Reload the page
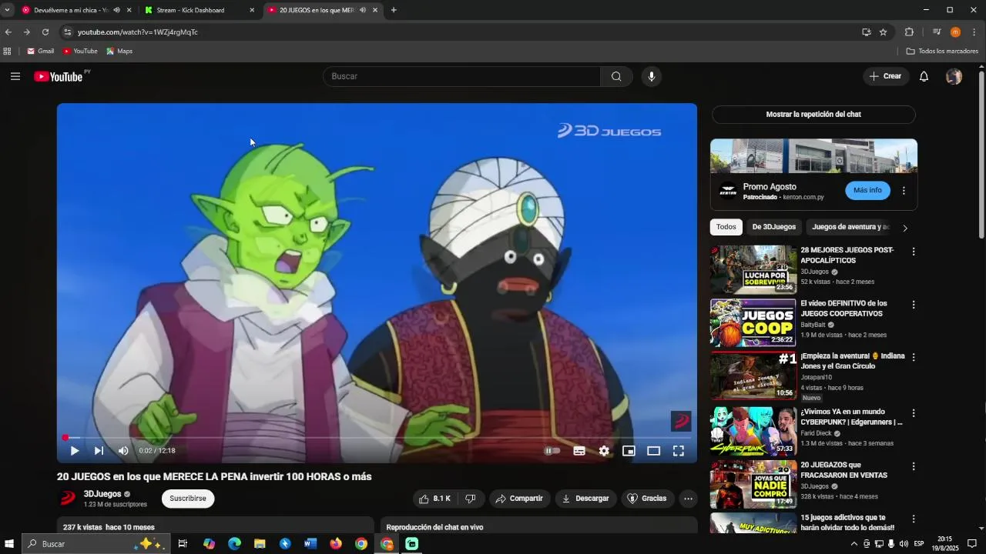The height and width of the screenshot is (554, 986). coord(45,32)
